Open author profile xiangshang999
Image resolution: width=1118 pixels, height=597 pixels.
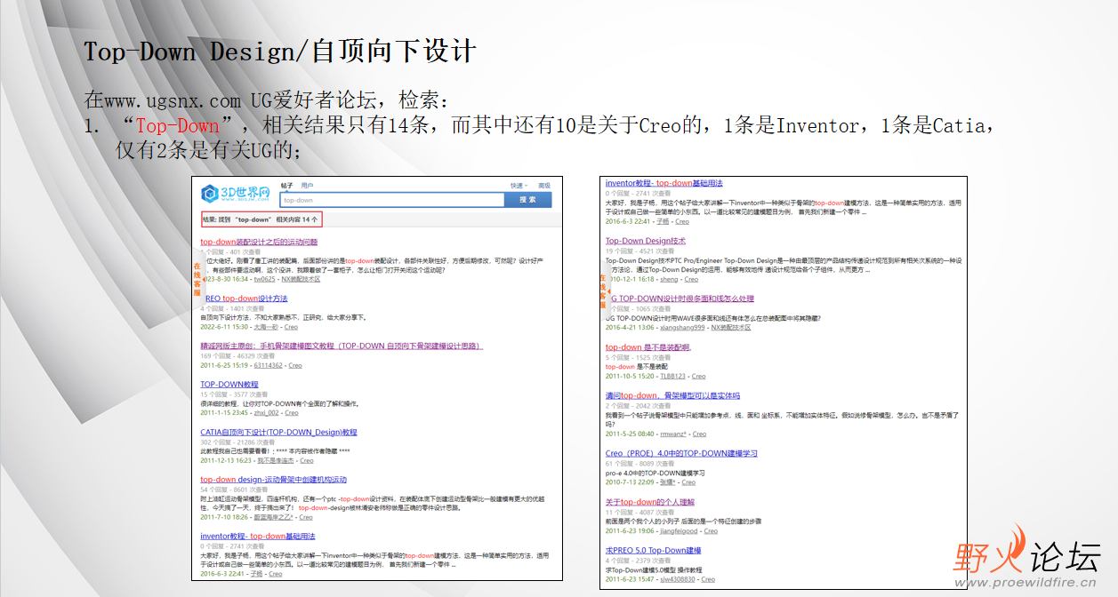pyautogui.click(x=681, y=327)
